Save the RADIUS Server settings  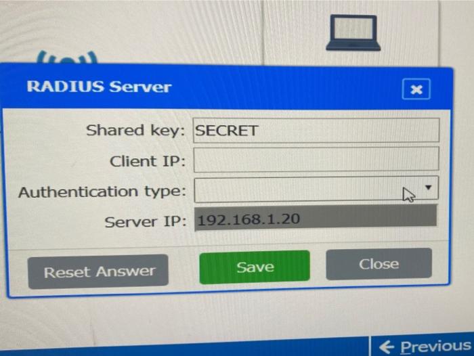[255, 267]
